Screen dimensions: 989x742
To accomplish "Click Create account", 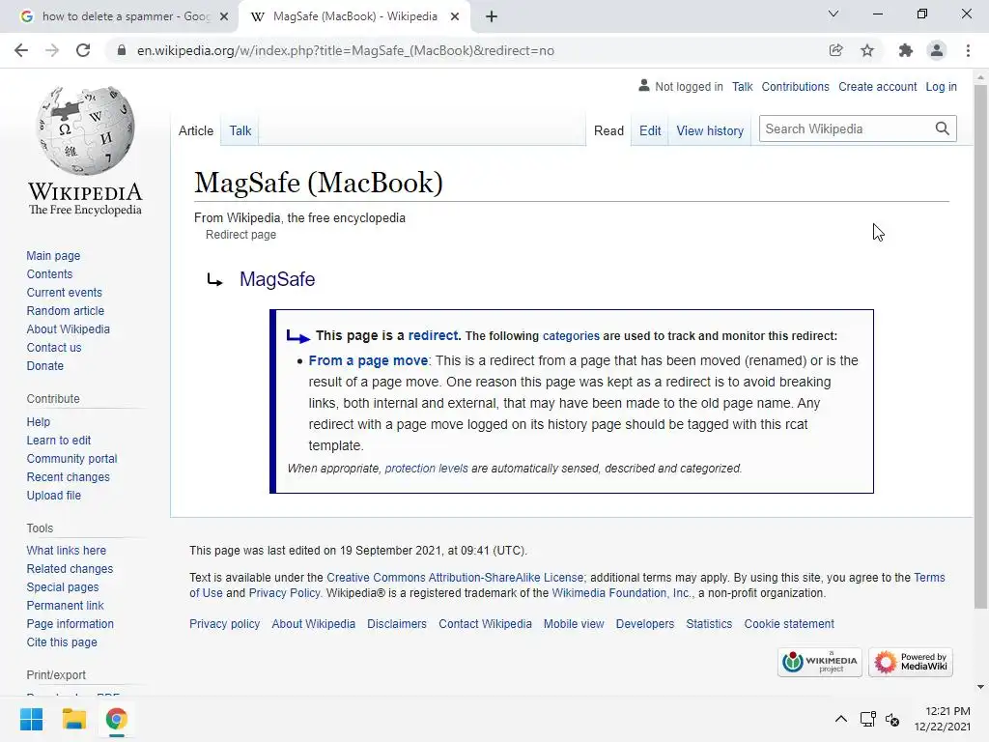I will coord(877,86).
